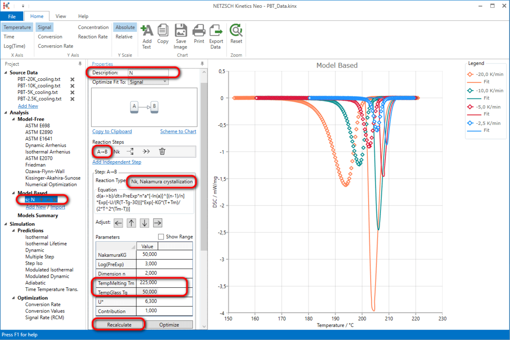The height and width of the screenshot is (340, 510).
Task: Select the A→B reaction step button
Action: pyautogui.click(x=102, y=151)
